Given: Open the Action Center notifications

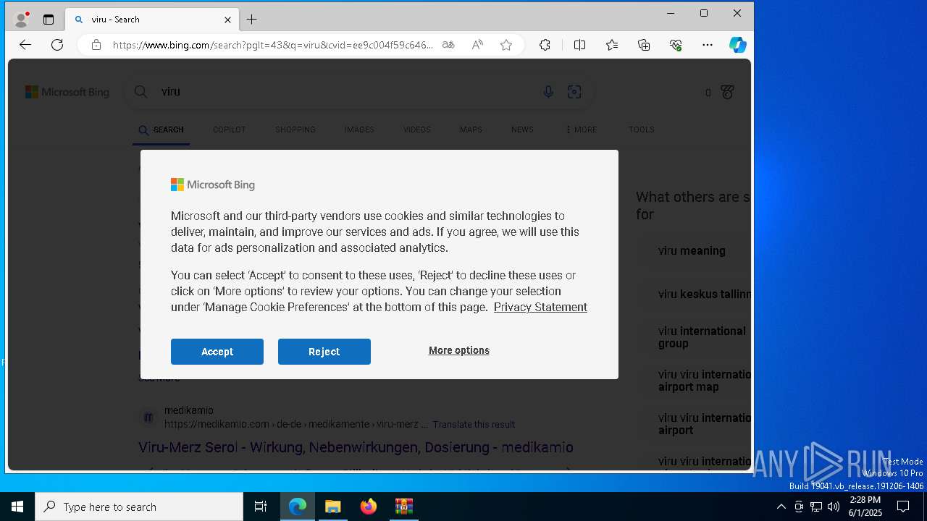Looking at the screenshot, I should coord(903,507).
